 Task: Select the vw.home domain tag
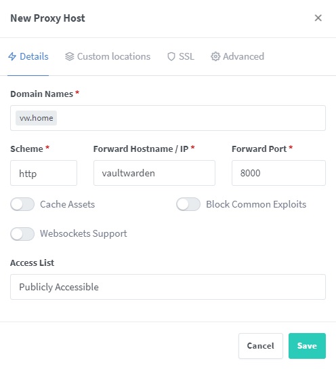coord(36,118)
